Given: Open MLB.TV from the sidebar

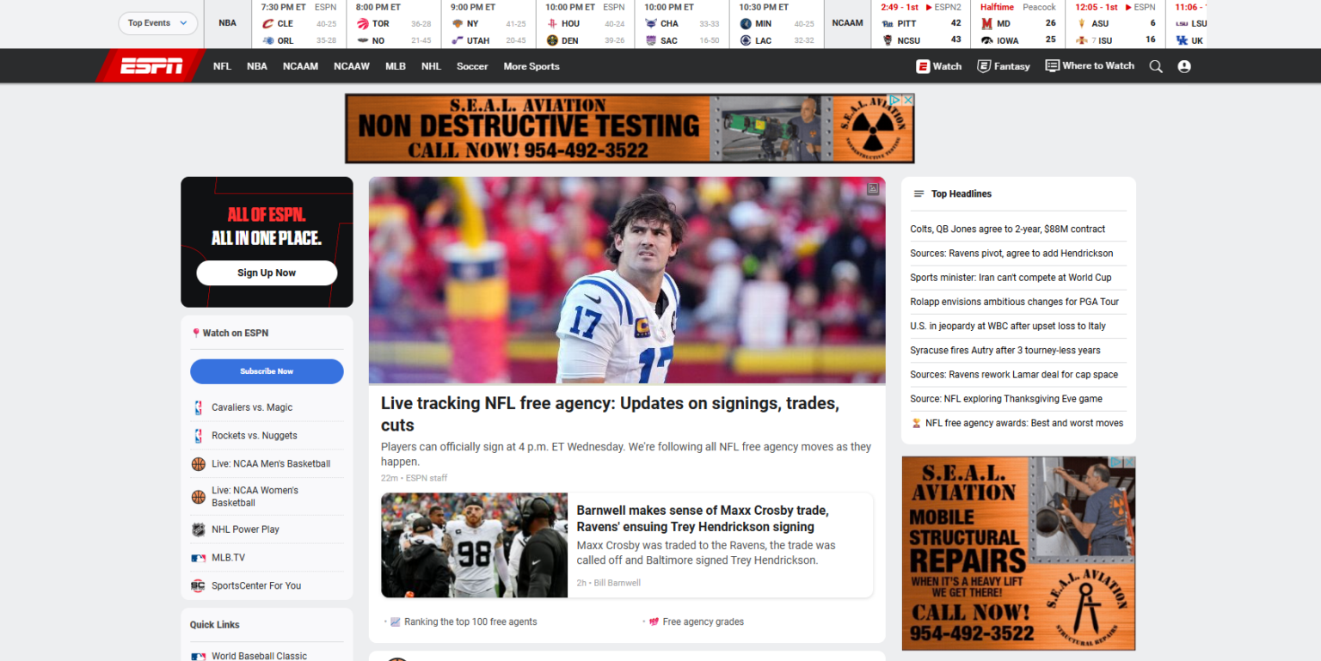Looking at the screenshot, I should (x=228, y=558).
